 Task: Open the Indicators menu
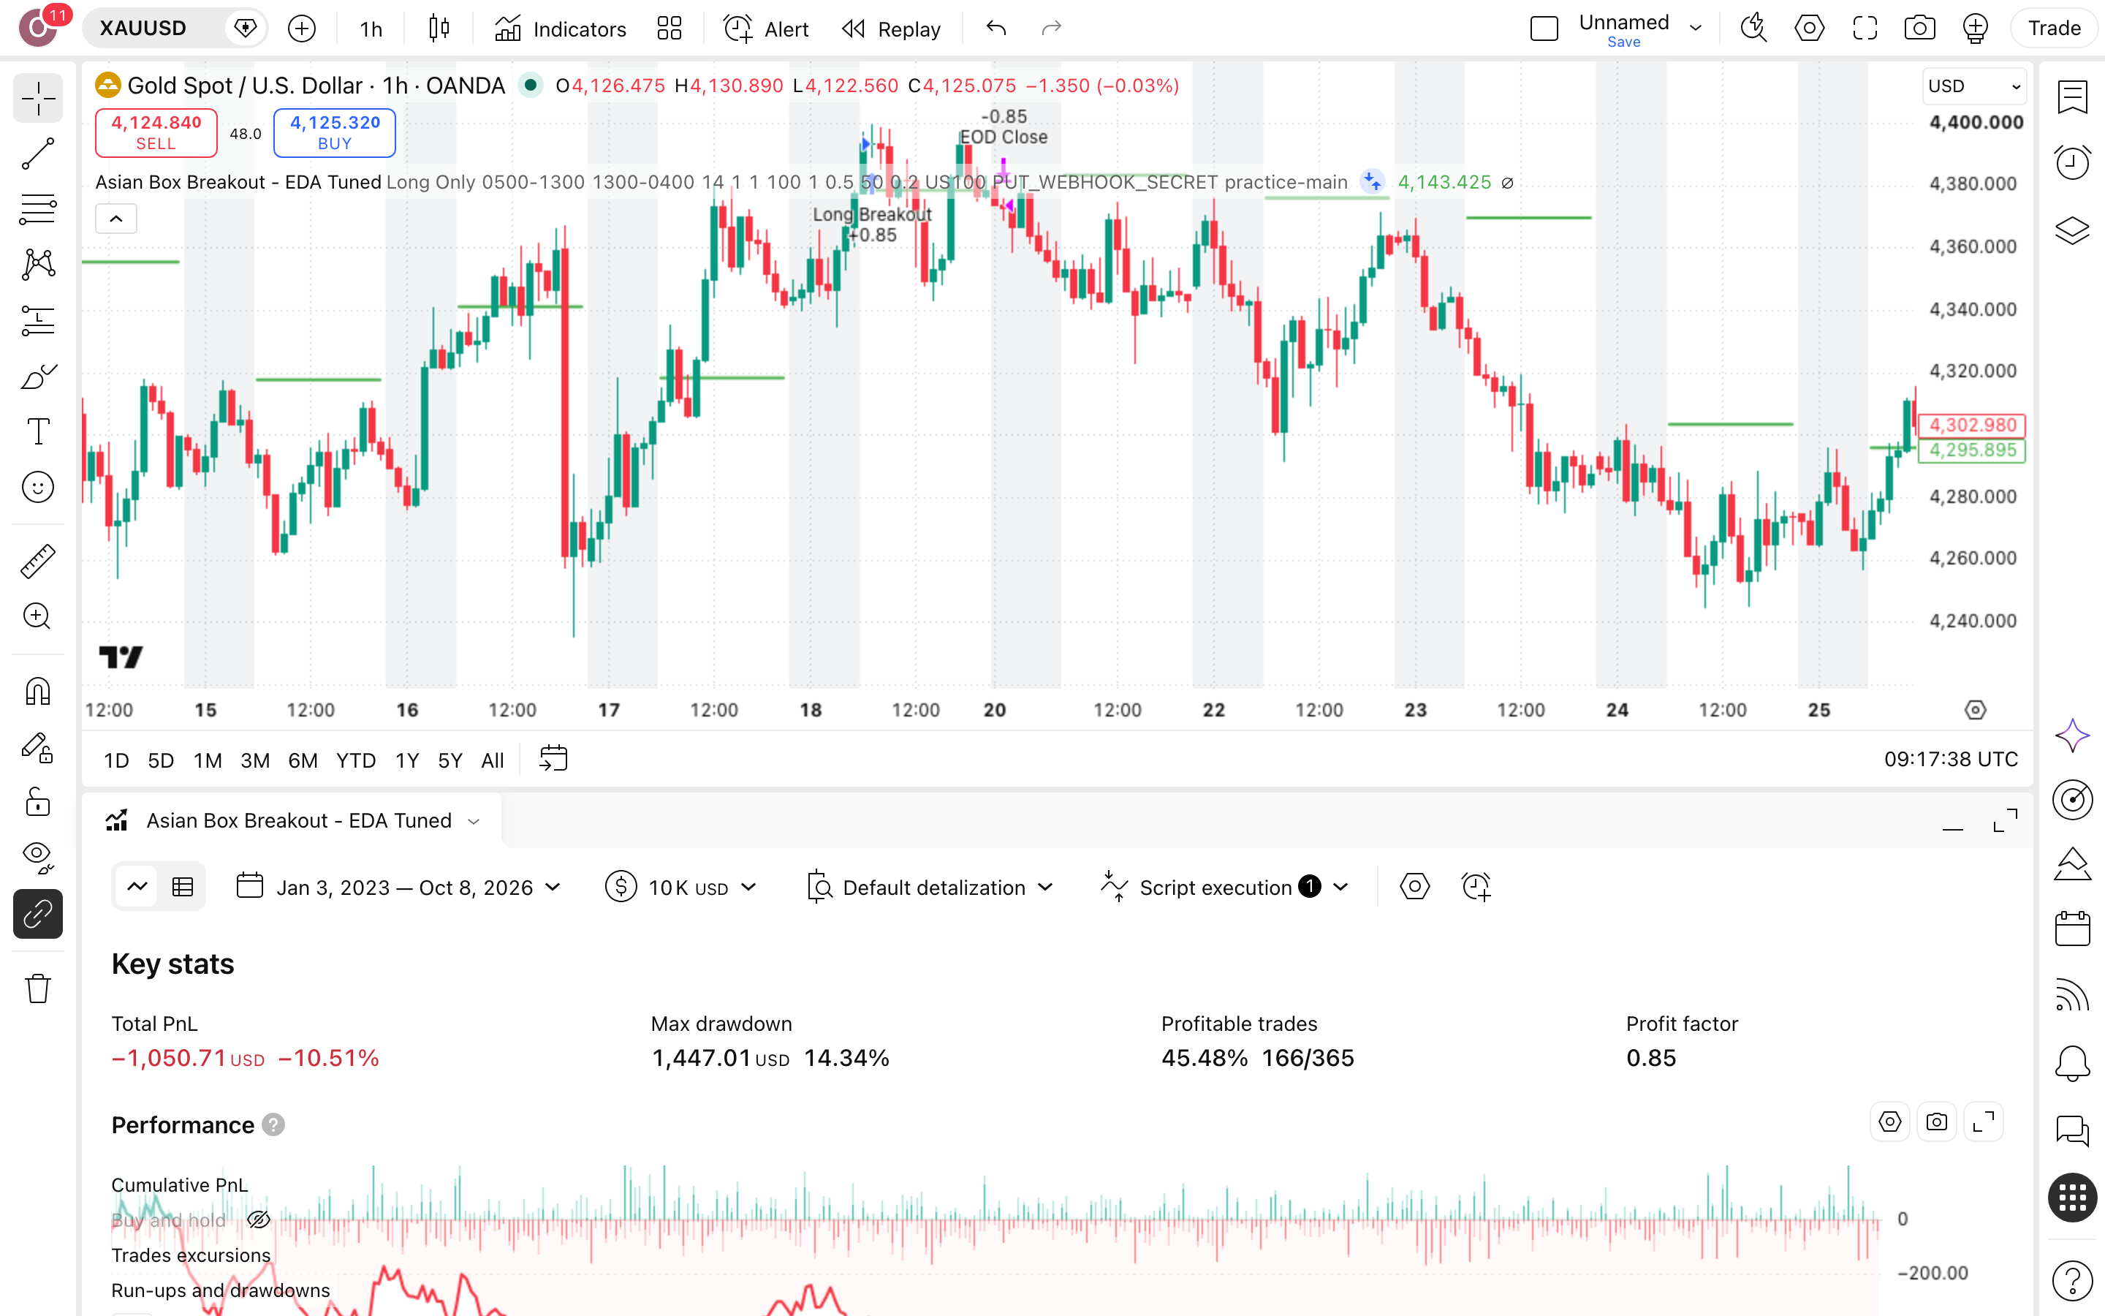coord(560,29)
